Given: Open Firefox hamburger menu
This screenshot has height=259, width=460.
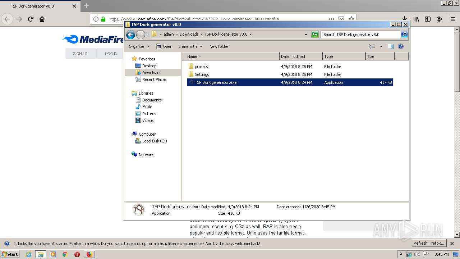Looking at the screenshot, I should [x=453, y=19].
